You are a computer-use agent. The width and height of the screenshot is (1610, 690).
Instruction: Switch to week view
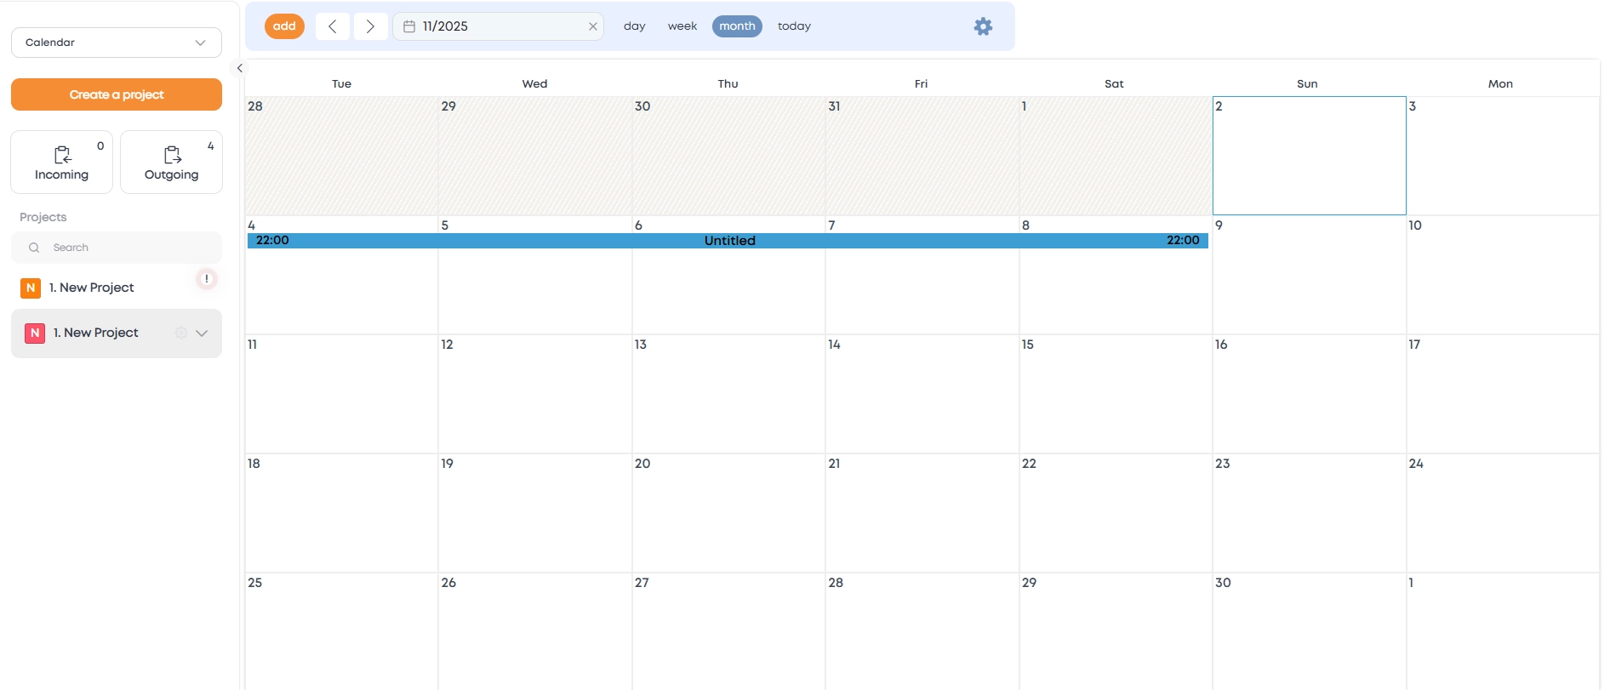682,26
